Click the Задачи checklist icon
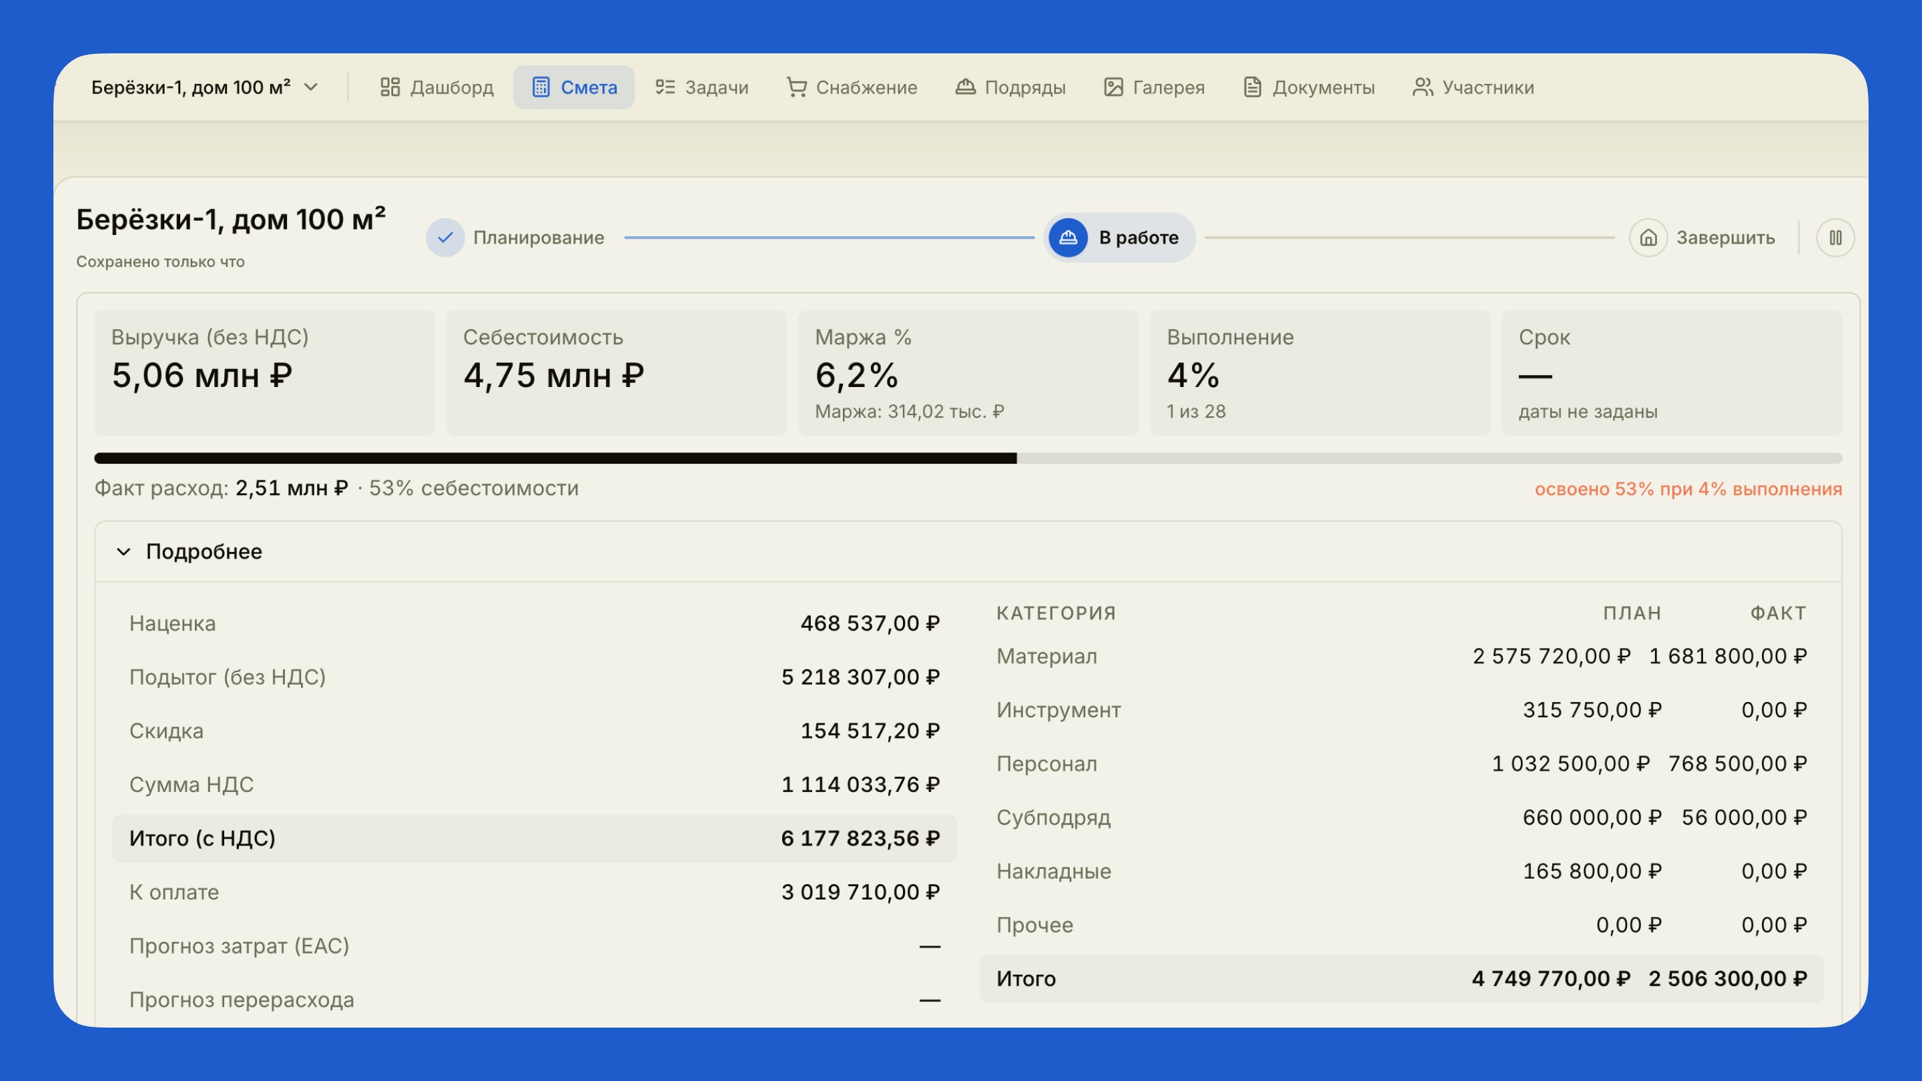 coord(665,87)
